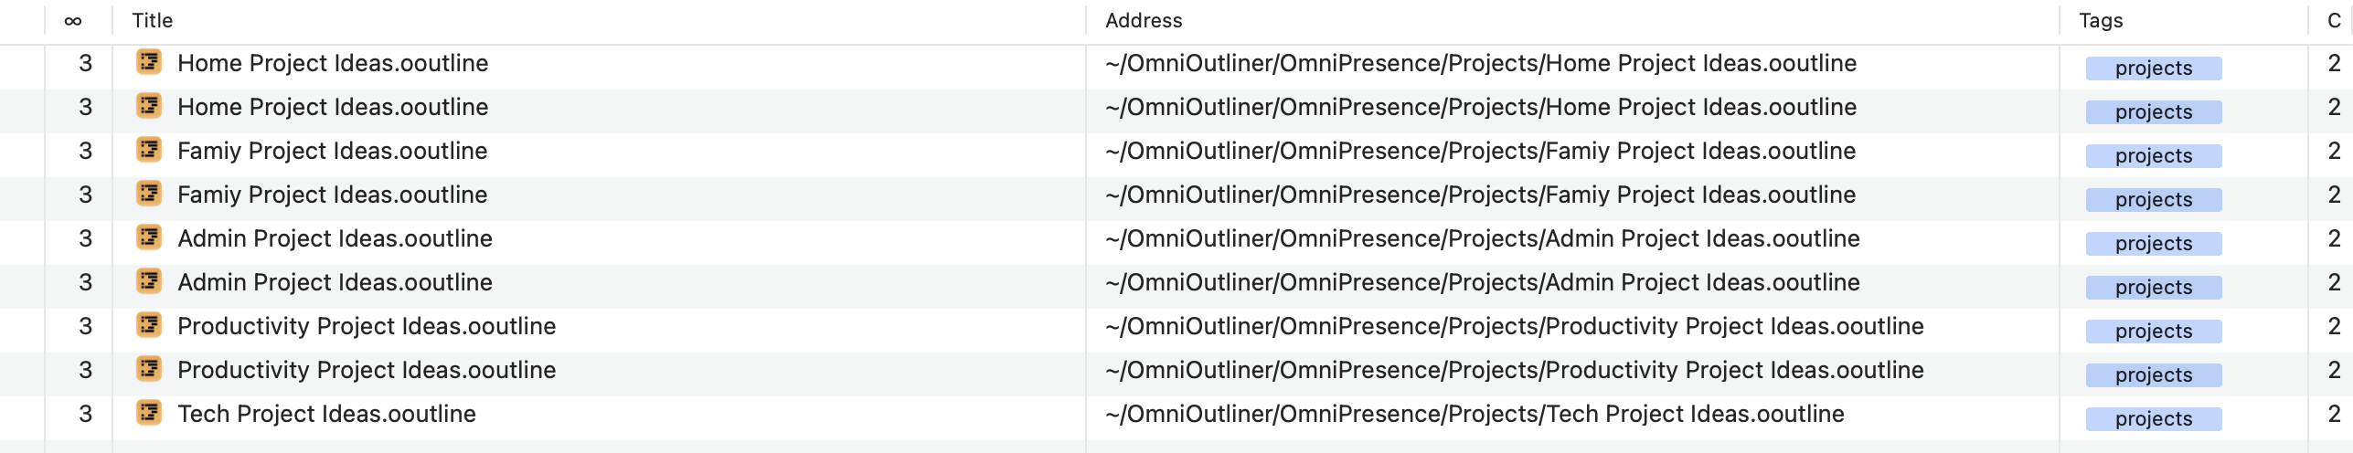Click the projects tag on the upper Home row
The height and width of the screenshot is (453, 2353).
coord(2153,68)
